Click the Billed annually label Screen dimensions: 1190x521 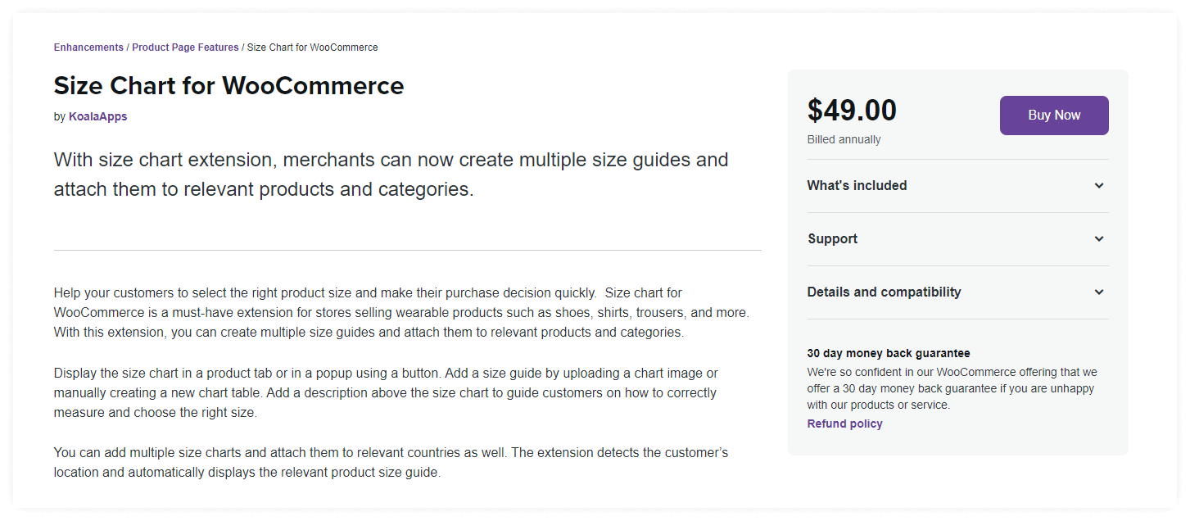point(844,138)
